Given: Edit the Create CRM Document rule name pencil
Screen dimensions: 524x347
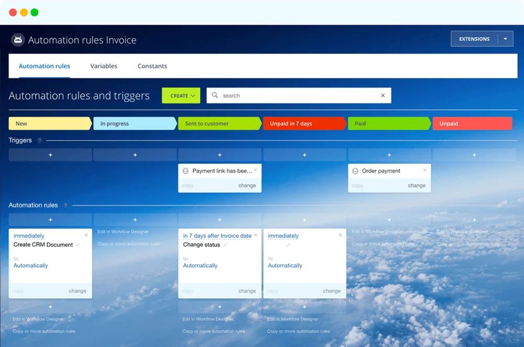Looking at the screenshot, I should [78, 245].
